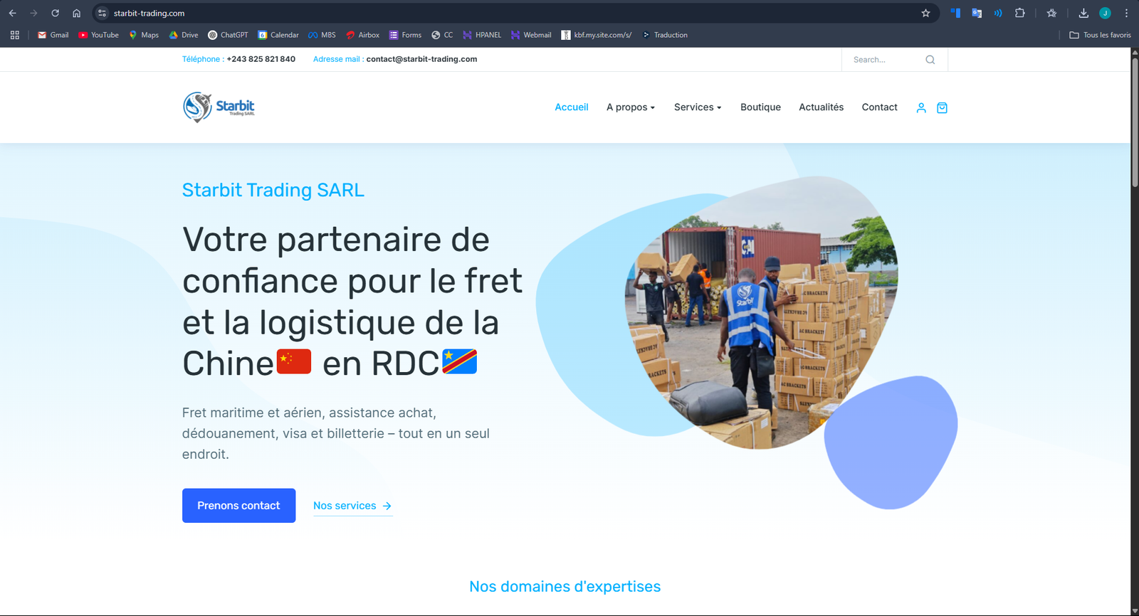This screenshot has height=616, width=1139.
Task: Open the Chrome three-dot menu
Action: click(1126, 13)
